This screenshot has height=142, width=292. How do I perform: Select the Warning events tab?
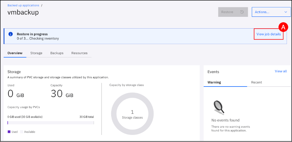[215, 82]
